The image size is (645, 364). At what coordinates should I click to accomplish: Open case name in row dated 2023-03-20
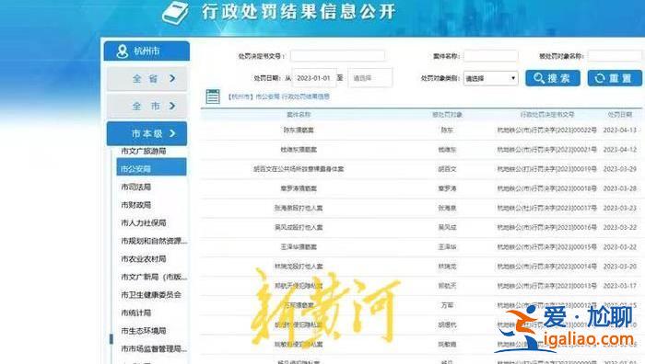click(x=299, y=267)
